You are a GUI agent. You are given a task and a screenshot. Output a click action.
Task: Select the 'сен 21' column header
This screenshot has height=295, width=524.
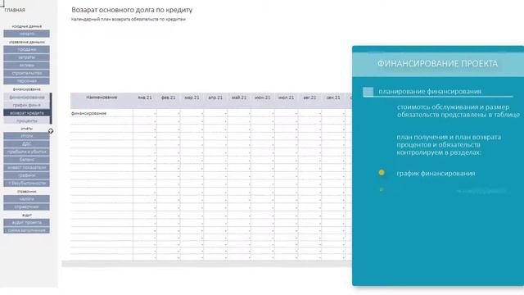[x=333, y=98]
